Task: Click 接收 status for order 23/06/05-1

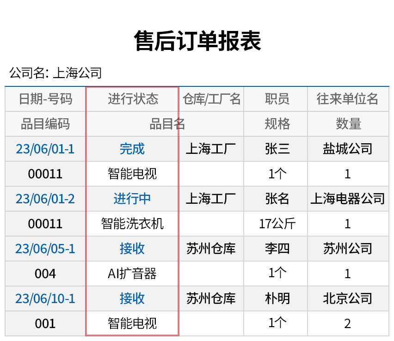Action: [132, 249]
